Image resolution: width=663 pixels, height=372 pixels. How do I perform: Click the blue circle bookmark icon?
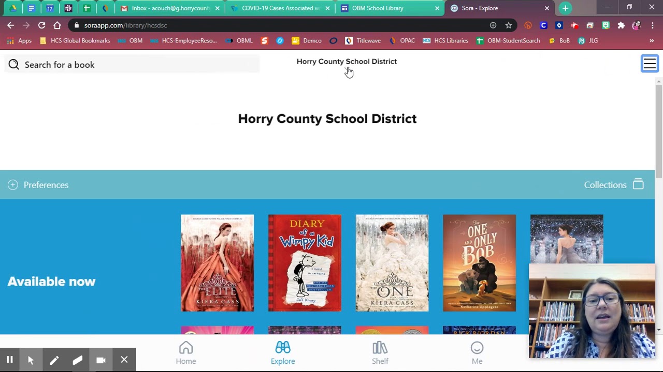click(280, 41)
